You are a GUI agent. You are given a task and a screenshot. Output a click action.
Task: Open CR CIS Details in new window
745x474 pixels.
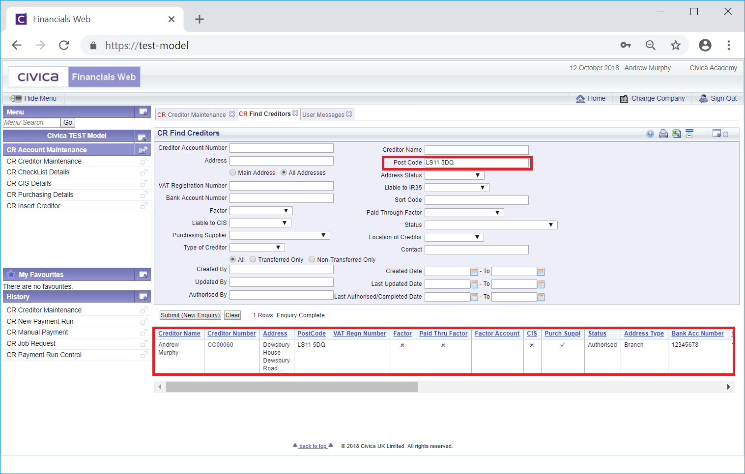point(143,184)
